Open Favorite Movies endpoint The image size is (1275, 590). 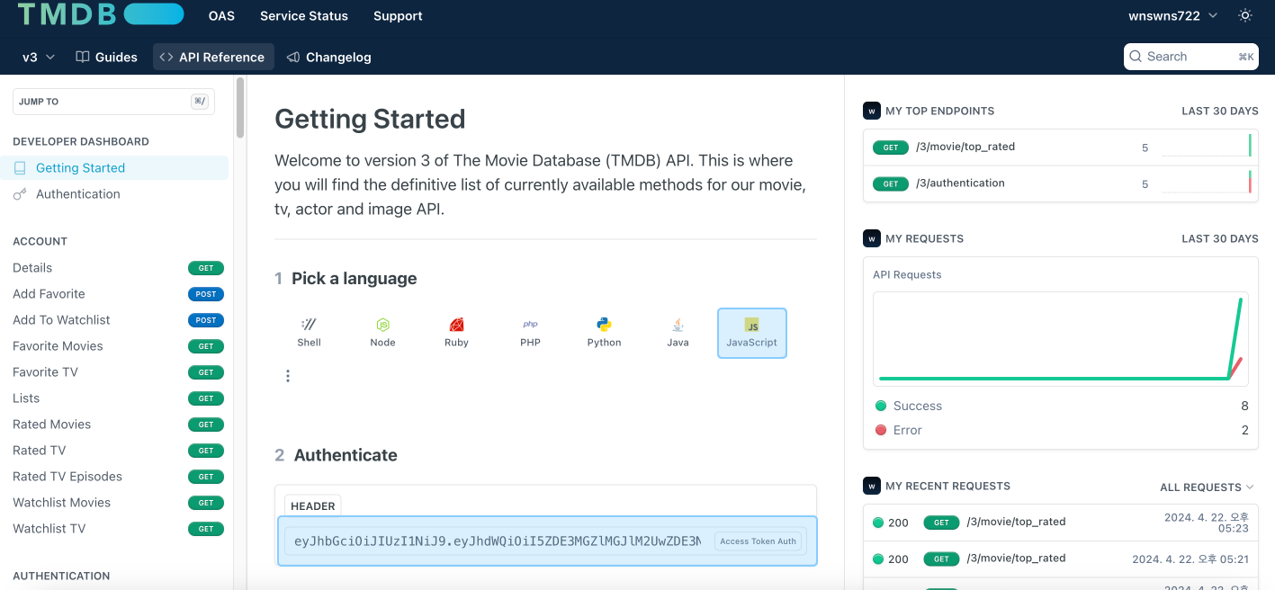(117, 346)
